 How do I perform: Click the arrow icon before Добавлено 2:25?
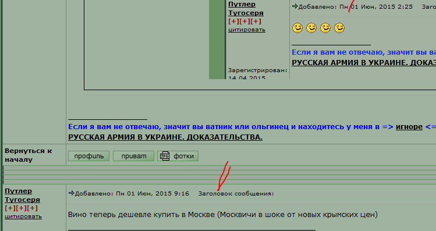click(x=295, y=6)
